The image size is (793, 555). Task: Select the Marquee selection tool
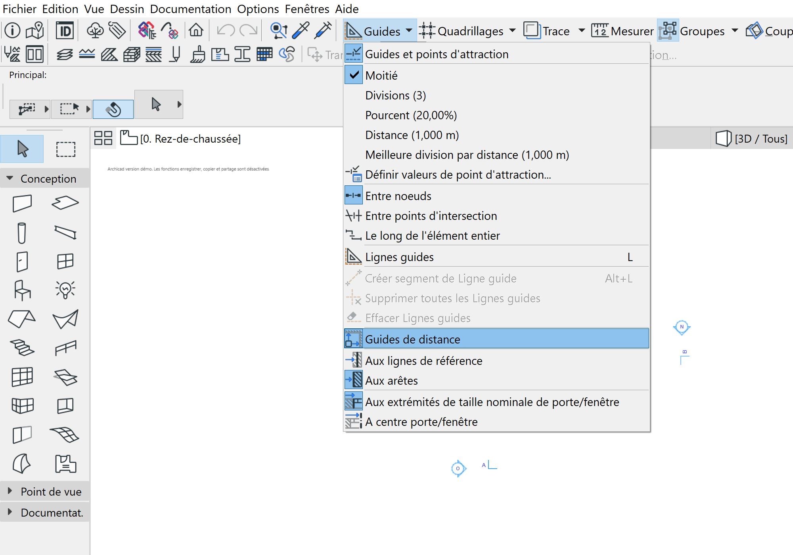[65, 149]
